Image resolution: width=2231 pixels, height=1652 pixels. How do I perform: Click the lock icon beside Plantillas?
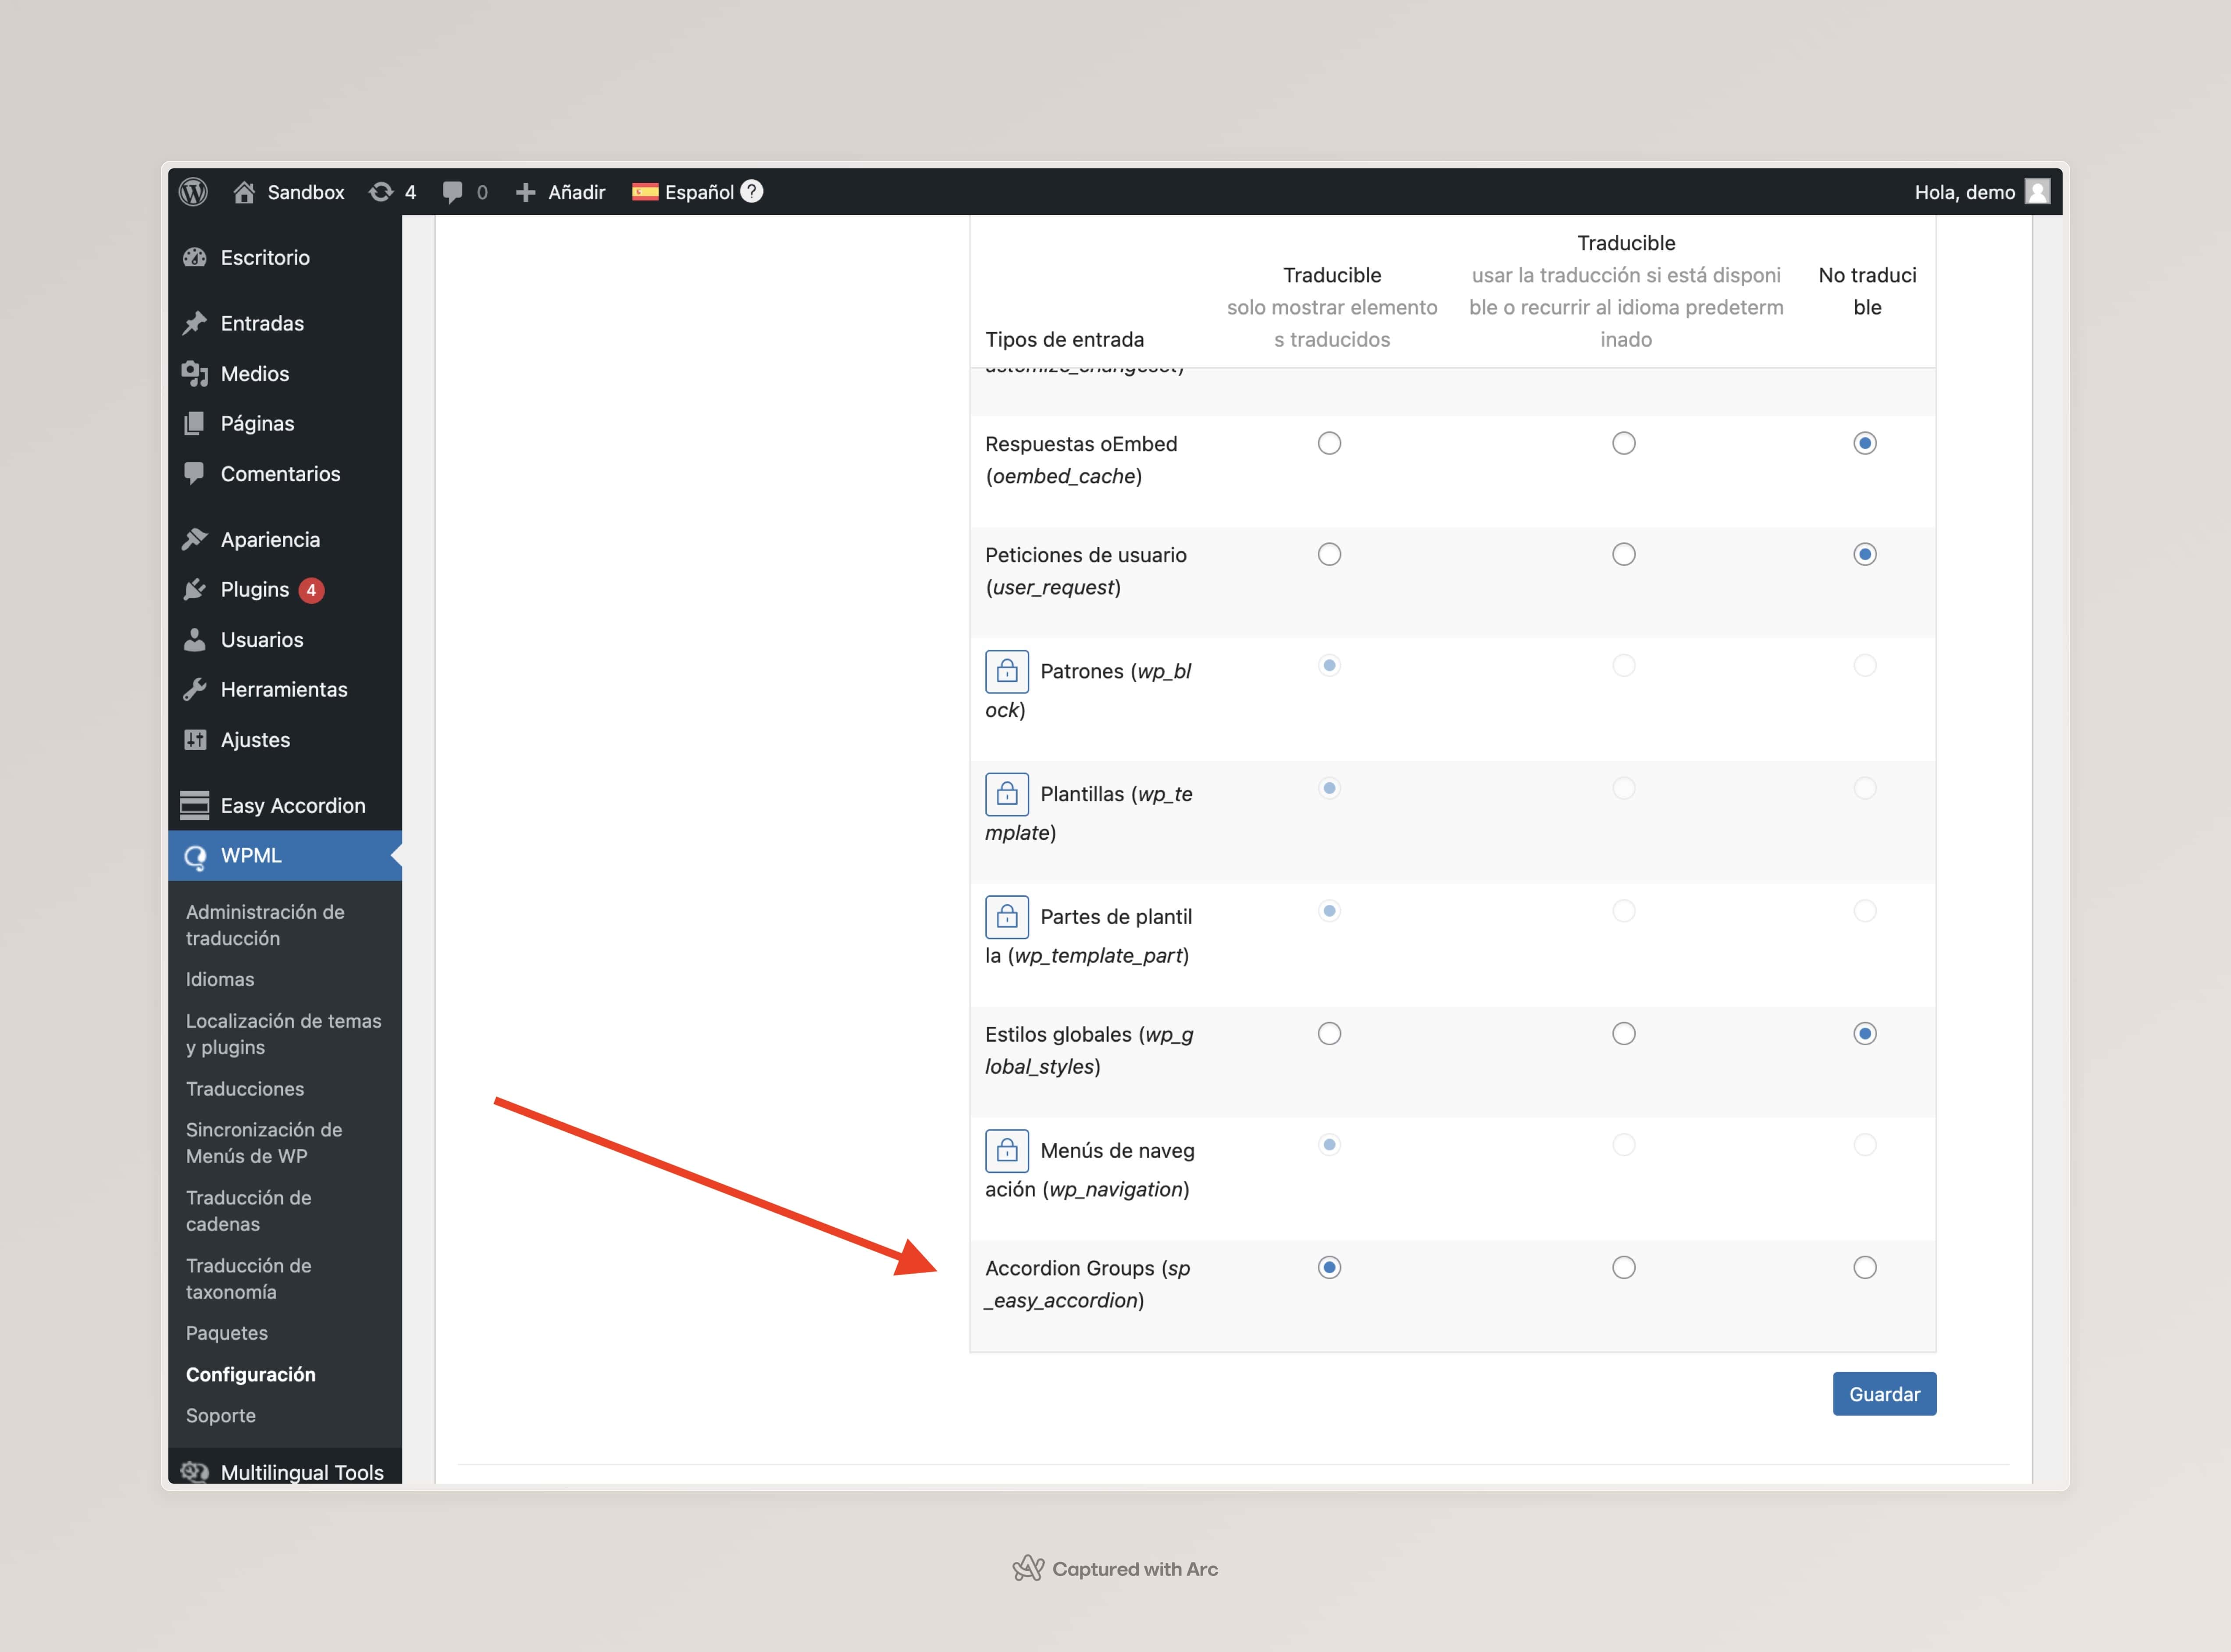(1007, 795)
